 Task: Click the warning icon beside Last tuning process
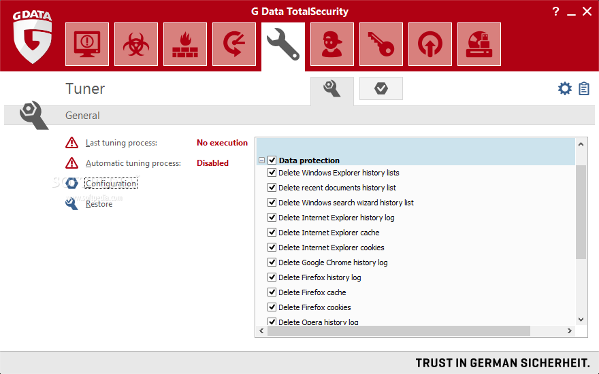[x=71, y=143]
